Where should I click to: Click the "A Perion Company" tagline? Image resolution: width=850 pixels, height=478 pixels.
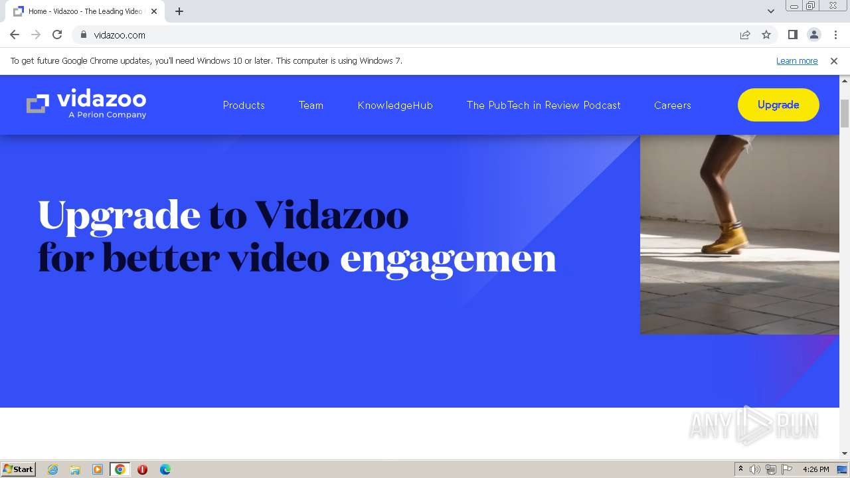coord(107,115)
